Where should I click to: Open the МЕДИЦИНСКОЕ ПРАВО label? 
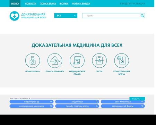(77, 73)
